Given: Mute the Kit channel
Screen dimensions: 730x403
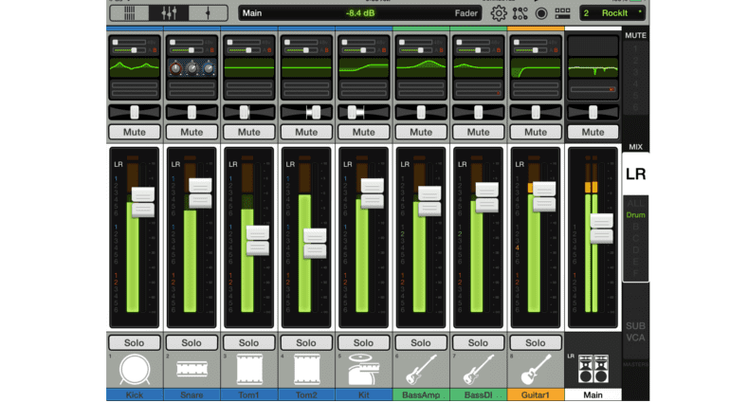Looking at the screenshot, I should [364, 132].
